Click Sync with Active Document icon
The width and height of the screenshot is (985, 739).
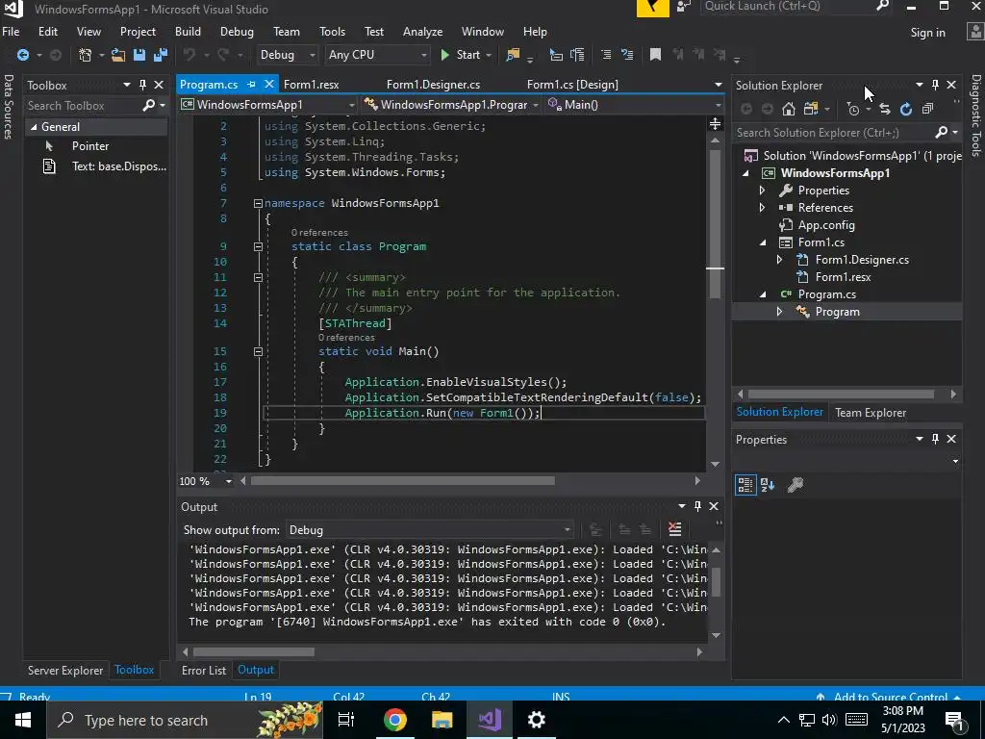coord(885,110)
